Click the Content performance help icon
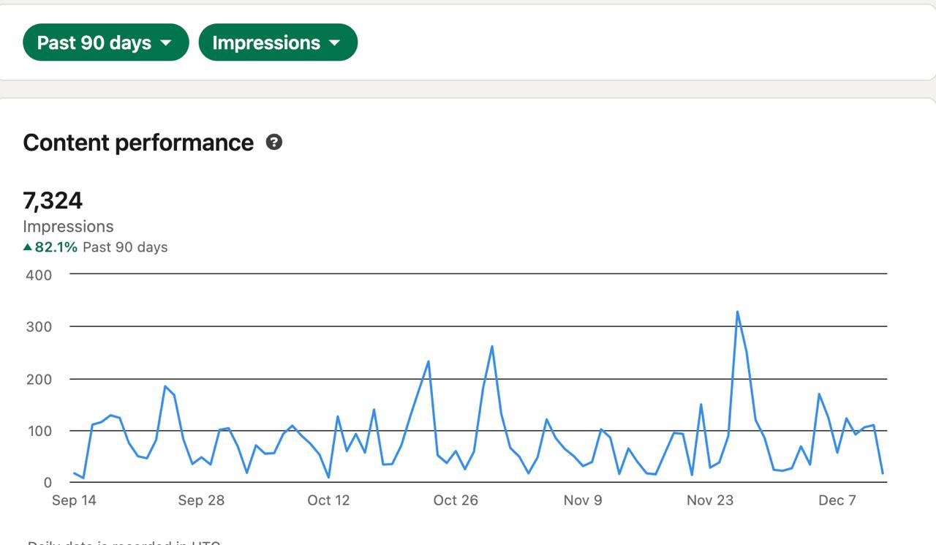This screenshot has width=936, height=545. pos(274,142)
